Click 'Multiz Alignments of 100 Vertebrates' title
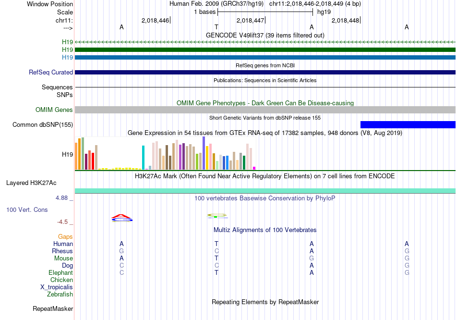Screen dimensions: 456x320 [265, 230]
